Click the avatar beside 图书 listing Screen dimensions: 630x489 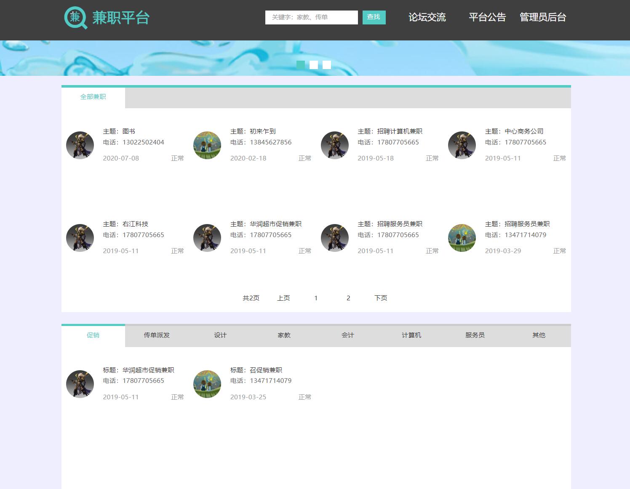[x=80, y=145]
